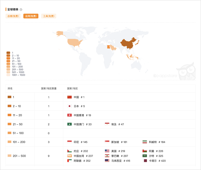This screenshot has height=170, width=201.
Task: Click the Jordan flag icon
Action: click(x=69, y=151)
